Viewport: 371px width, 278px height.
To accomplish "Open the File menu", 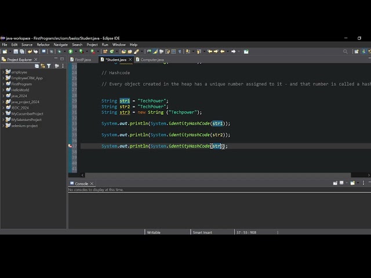I will click(x=5, y=45).
